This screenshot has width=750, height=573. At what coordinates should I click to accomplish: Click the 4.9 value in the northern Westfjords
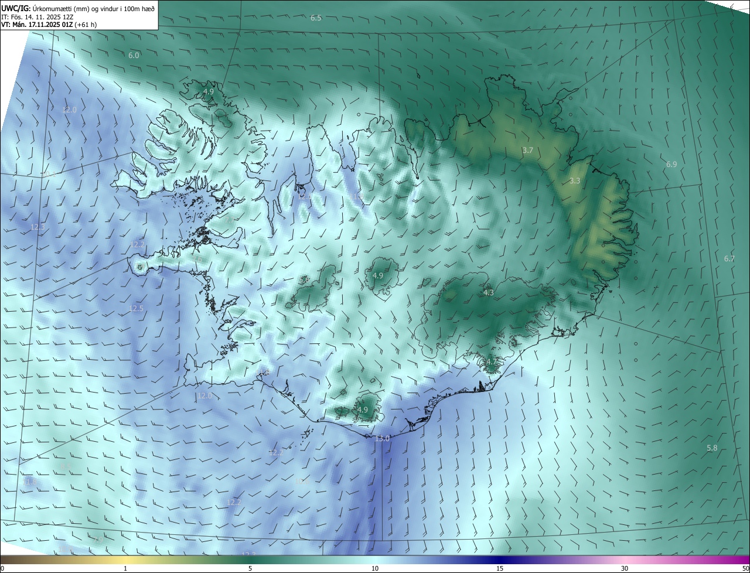[209, 92]
